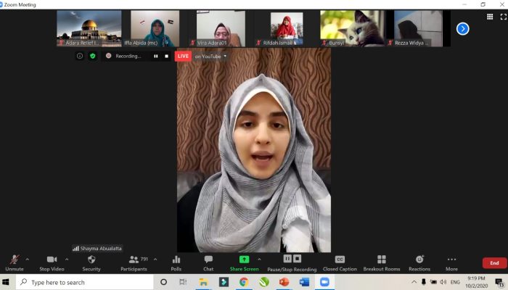This screenshot has width=508, height=290.
Task: Open Word from taskbar
Action: coord(304,282)
